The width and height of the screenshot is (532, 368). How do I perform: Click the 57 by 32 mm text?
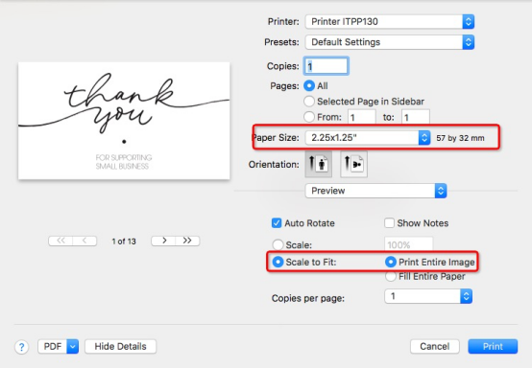pyautogui.click(x=460, y=138)
